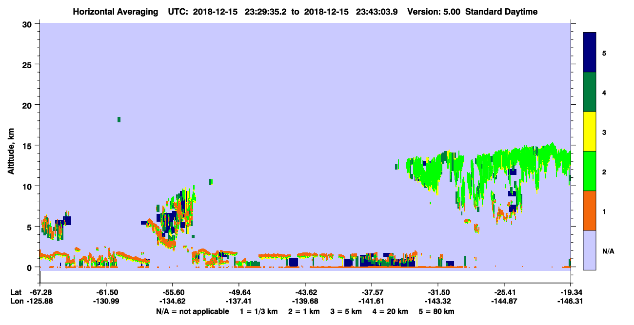634x325 pixels.
Task: Click the colorbar label 'N/A'
Action: [608, 251]
